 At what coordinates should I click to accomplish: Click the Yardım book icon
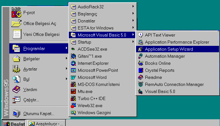(x=16, y=89)
